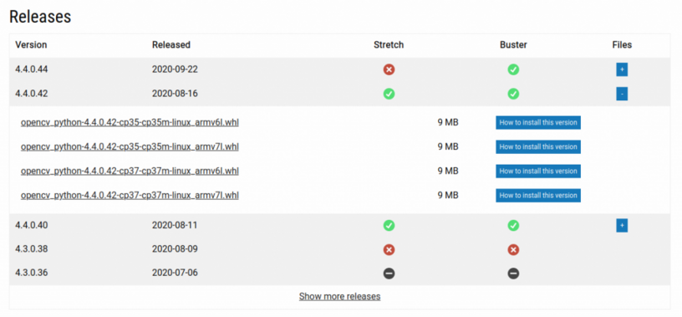Screen dimensions: 682x317
Task: Click green Buster check icon for 4.4.0.42
Action: 513,94
